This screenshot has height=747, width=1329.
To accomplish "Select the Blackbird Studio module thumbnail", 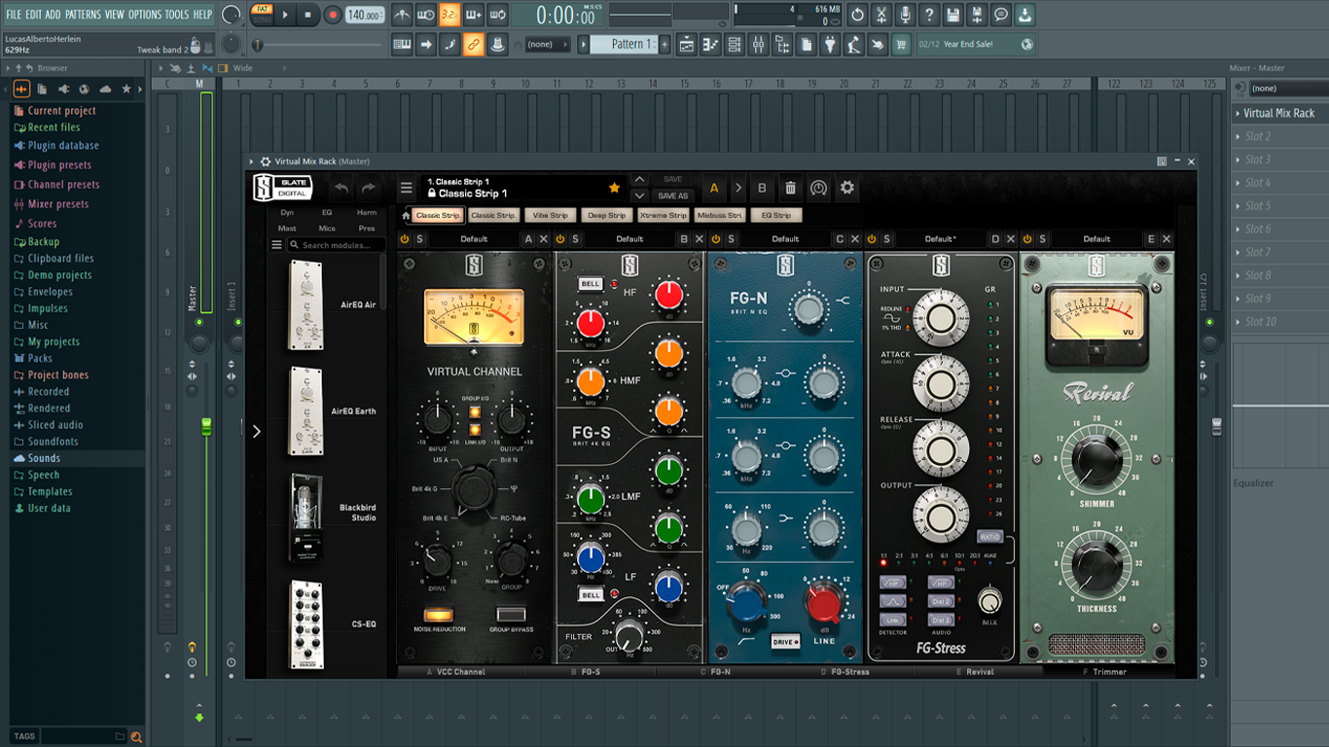I will (x=306, y=518).
